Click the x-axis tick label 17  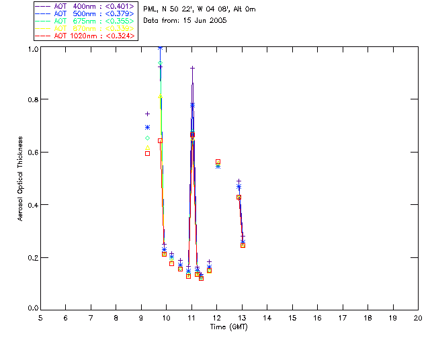[x=343, y=318]
